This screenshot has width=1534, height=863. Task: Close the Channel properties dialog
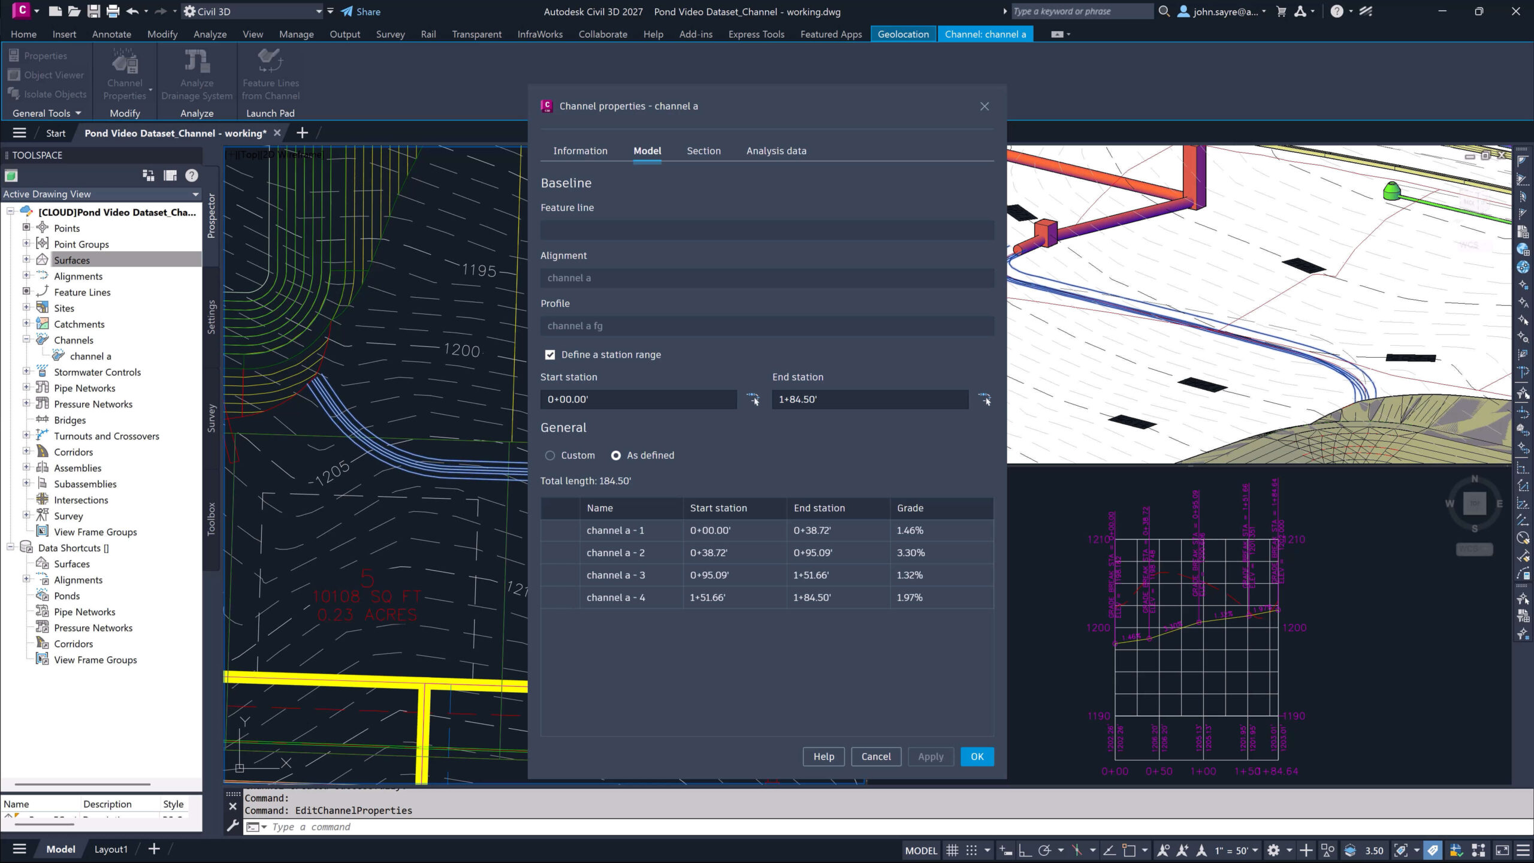click(984, 106)
